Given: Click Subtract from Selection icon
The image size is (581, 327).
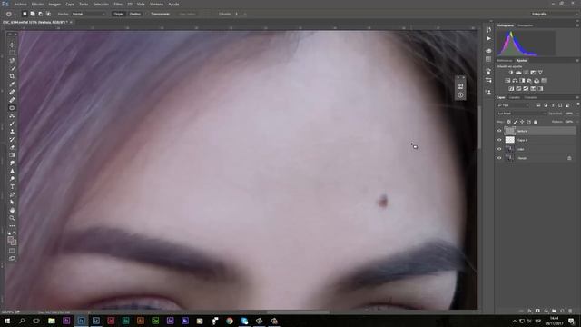Looking at the screenshot, I should pos(40,14).
